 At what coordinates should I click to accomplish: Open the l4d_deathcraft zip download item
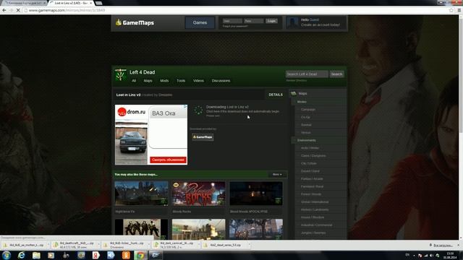click(76, 245)
